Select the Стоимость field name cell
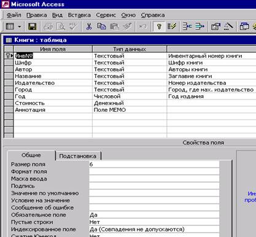 click(53, 103)
